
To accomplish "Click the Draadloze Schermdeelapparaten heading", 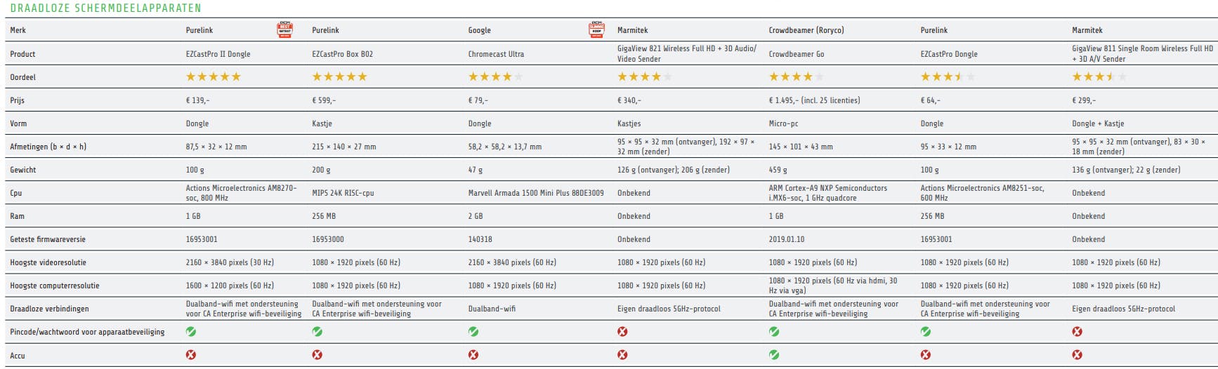I will [x=105, y=8].
